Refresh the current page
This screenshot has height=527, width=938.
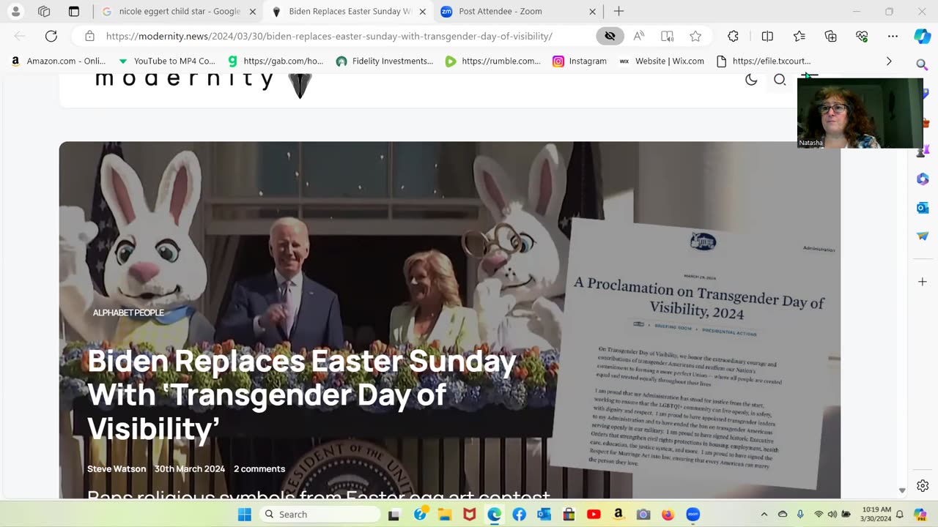coord(51,36)
